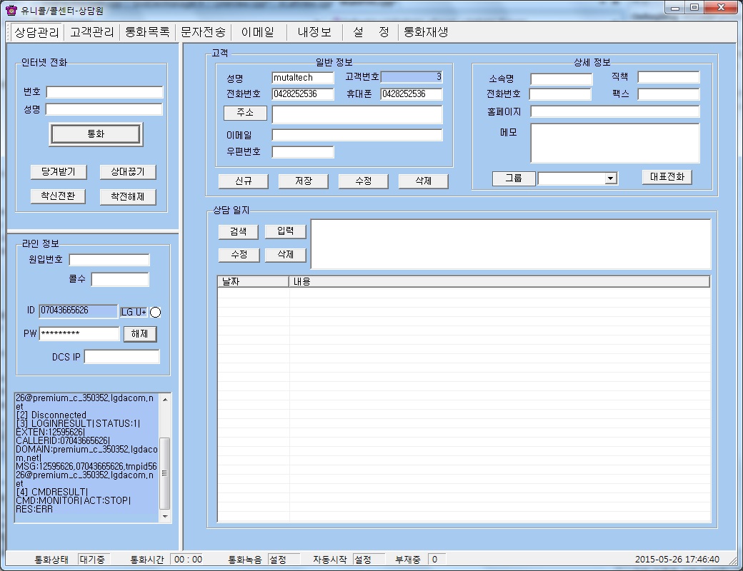This screenshot has height=571, width=743.
Task: Click the 신규 button for new customer
Action: (244, 181)
